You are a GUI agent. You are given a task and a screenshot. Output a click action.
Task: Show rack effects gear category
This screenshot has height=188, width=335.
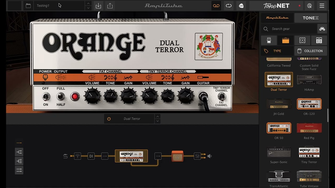pyautogui.click(x=319, y=40)
